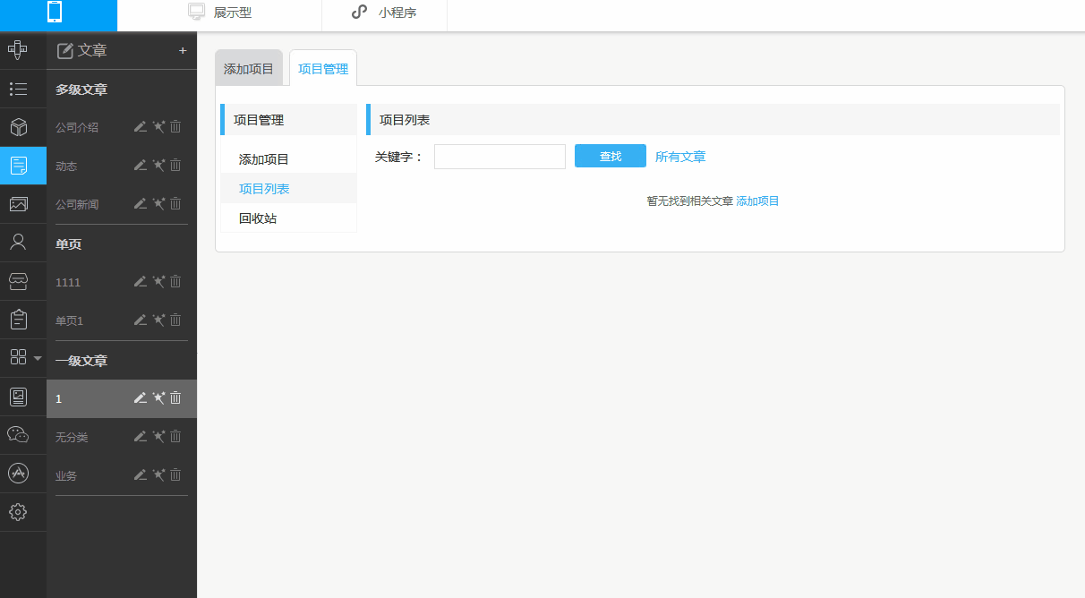The width and height of the screenshot is (1085, 598).
Task: Edit the 公司新闻 entry
Action: point(140,204)
